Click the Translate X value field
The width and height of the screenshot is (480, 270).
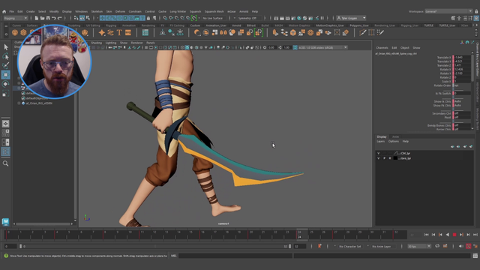[x=462, y=57]
